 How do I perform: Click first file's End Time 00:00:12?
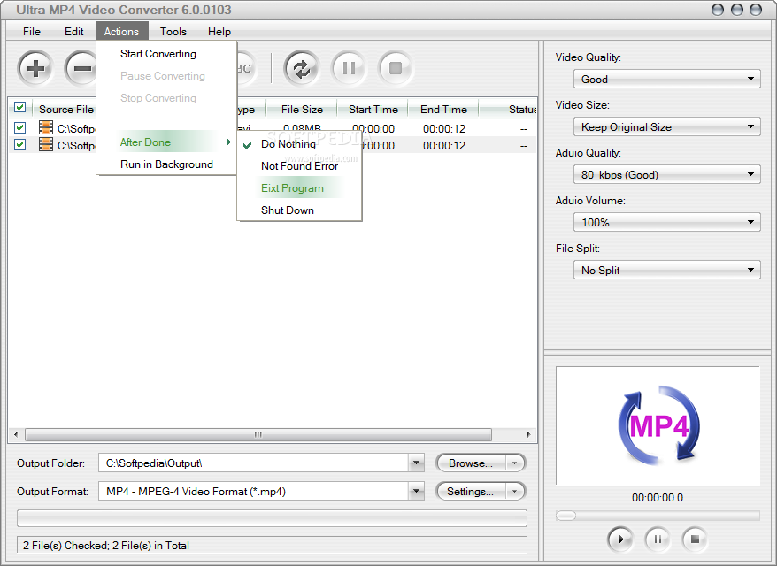click(x=444, y=129)
